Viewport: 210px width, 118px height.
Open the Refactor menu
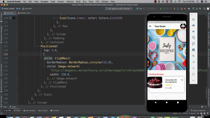[x=70, y=2]
